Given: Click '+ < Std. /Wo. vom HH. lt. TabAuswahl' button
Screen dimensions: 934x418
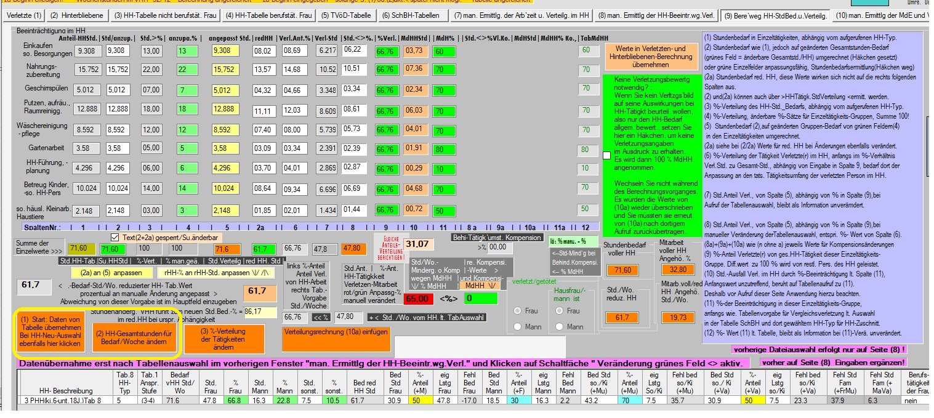Looking at the screenshot, I should 427,318.
